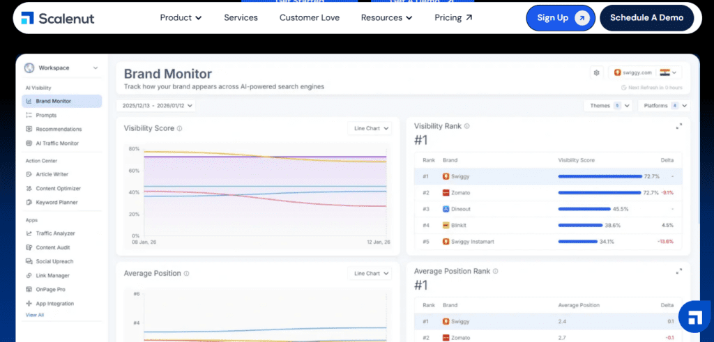Image resolution: width=714 pixels, height=342 pixels.
Task: Open the date range dropdown
Action: [x=157, y=105]
